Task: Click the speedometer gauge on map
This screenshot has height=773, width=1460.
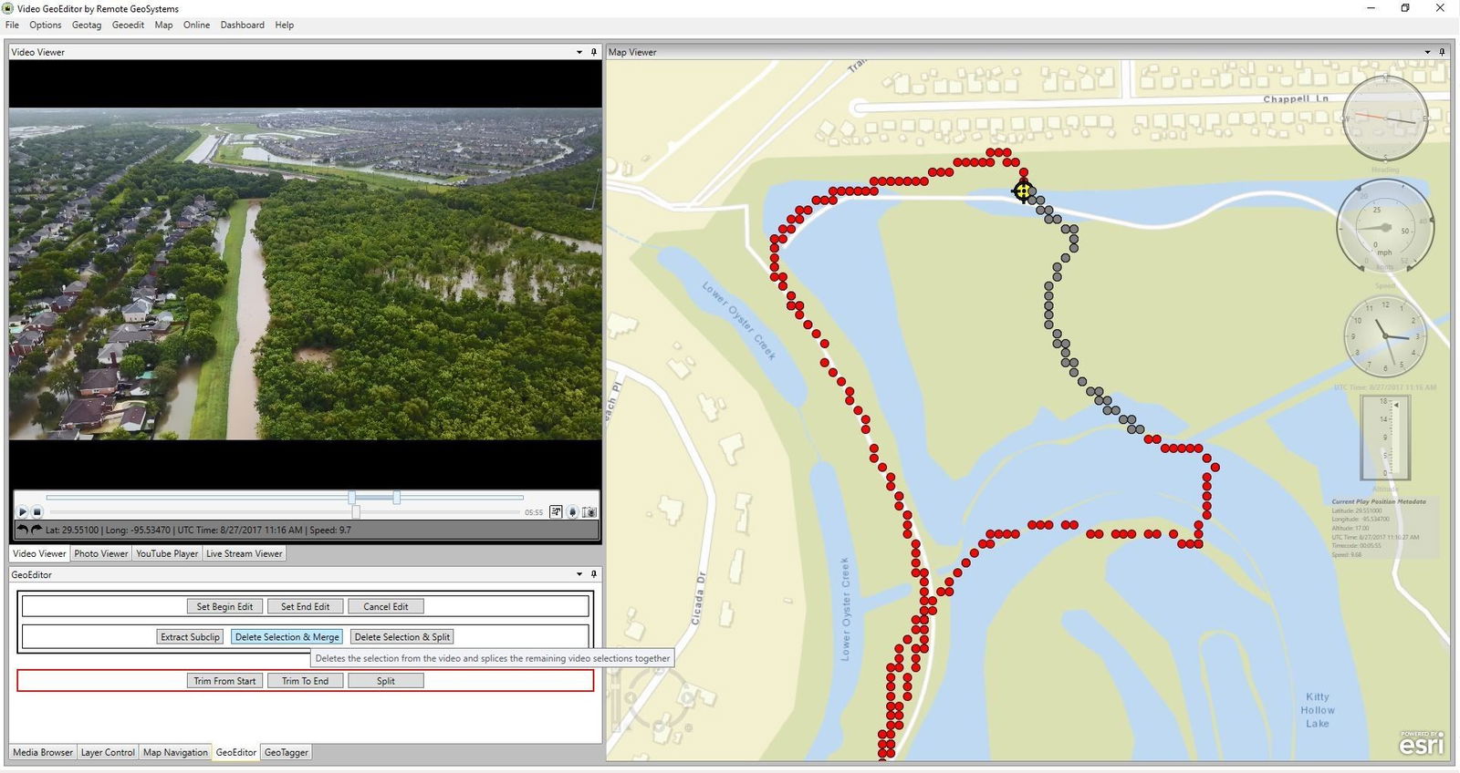Action: pyautogui.click(x=1385, y=227)
